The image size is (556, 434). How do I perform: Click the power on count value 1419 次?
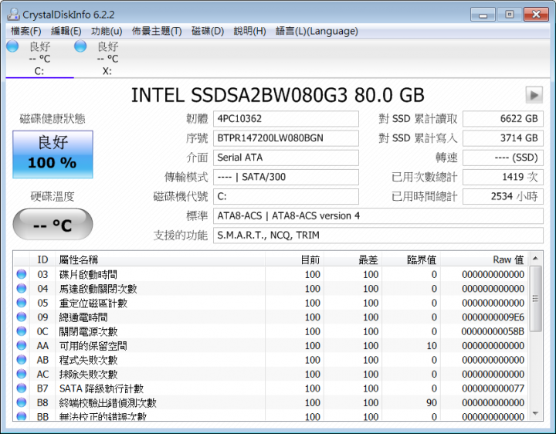pos(503,178)
